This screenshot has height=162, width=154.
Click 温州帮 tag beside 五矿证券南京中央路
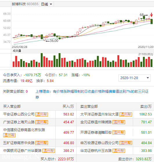pos(41,143)
